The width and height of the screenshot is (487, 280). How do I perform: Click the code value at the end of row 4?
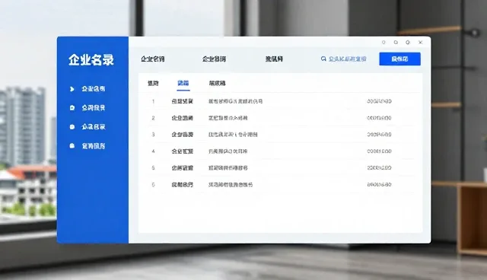pyautogui.click(x=379, y=151)
